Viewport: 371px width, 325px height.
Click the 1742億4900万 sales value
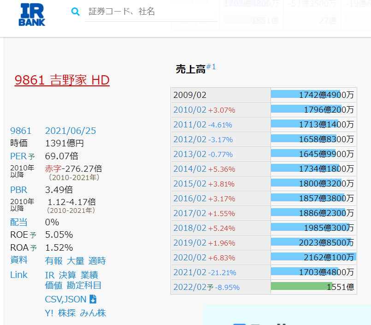tap(326, 95)
